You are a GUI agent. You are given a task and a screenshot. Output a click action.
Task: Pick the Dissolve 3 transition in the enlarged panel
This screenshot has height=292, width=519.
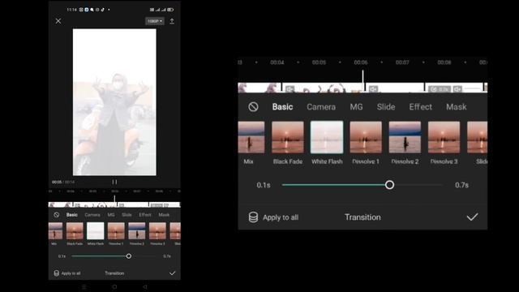pos(444,137)
